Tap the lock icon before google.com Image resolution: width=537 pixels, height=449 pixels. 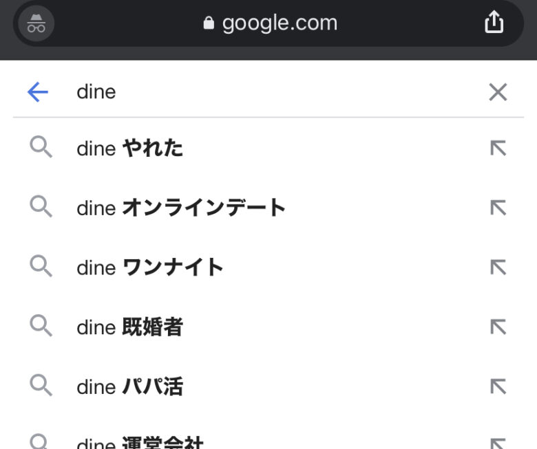[x=209, y=23]
